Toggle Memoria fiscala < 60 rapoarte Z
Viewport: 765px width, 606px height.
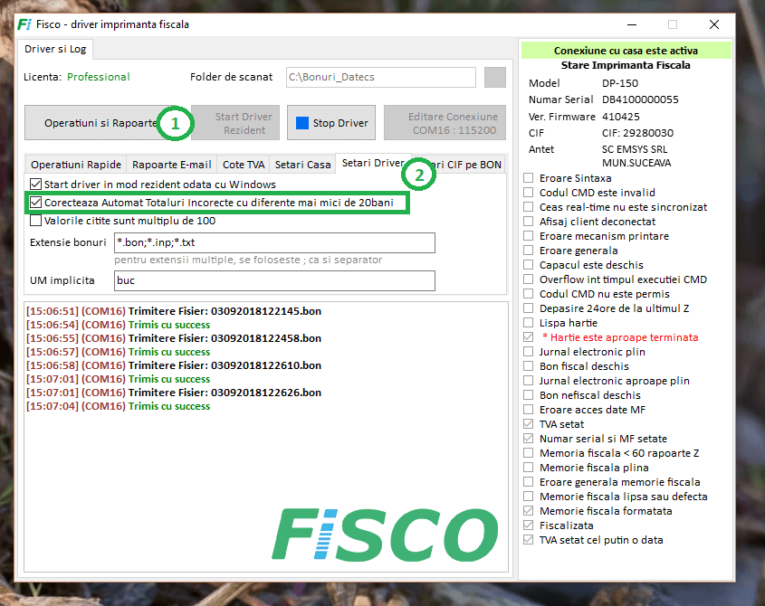point(529,453)
